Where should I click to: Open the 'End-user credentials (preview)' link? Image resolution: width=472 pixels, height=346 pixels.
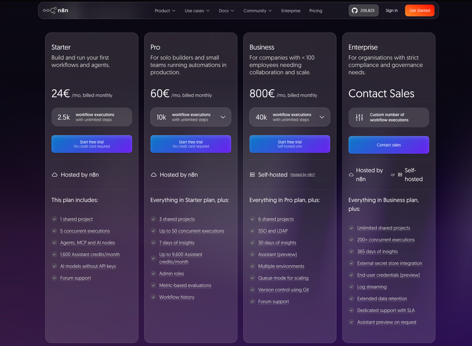(x=389, y=275)
